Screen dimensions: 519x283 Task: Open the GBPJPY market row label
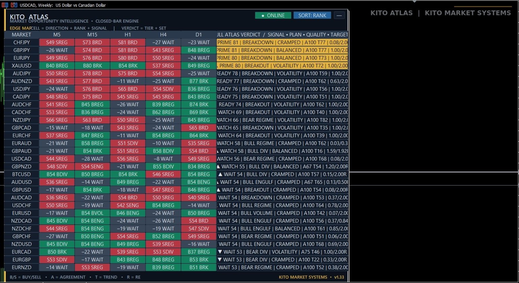click(21, 50)
